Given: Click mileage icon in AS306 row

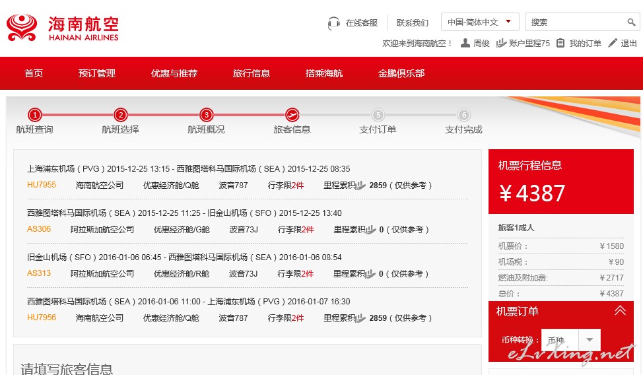Looking at the screenshot, I should [371, 230].
